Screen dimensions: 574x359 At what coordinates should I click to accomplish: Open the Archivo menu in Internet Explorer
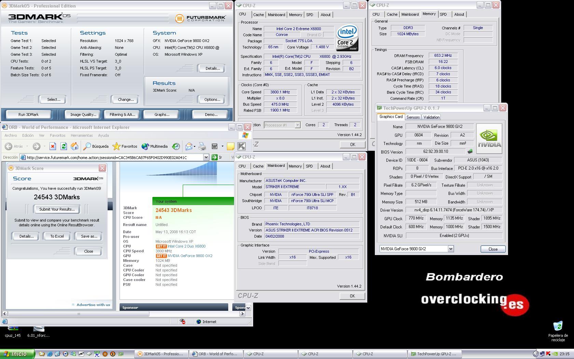11,135
